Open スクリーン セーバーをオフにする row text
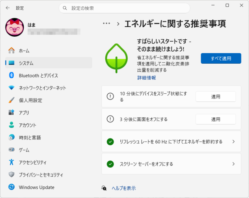This screenshot has width=249, height=198. pos(146,164)
